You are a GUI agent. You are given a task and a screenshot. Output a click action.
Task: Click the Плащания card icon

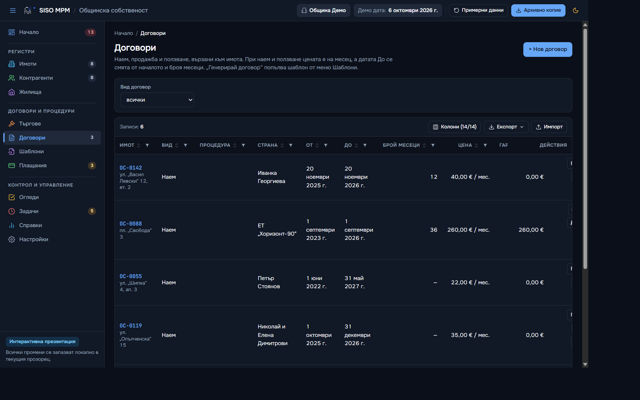(12, 165)
